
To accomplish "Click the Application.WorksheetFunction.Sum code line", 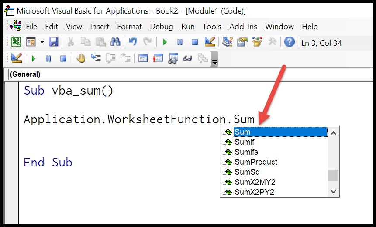I will 139,119.
